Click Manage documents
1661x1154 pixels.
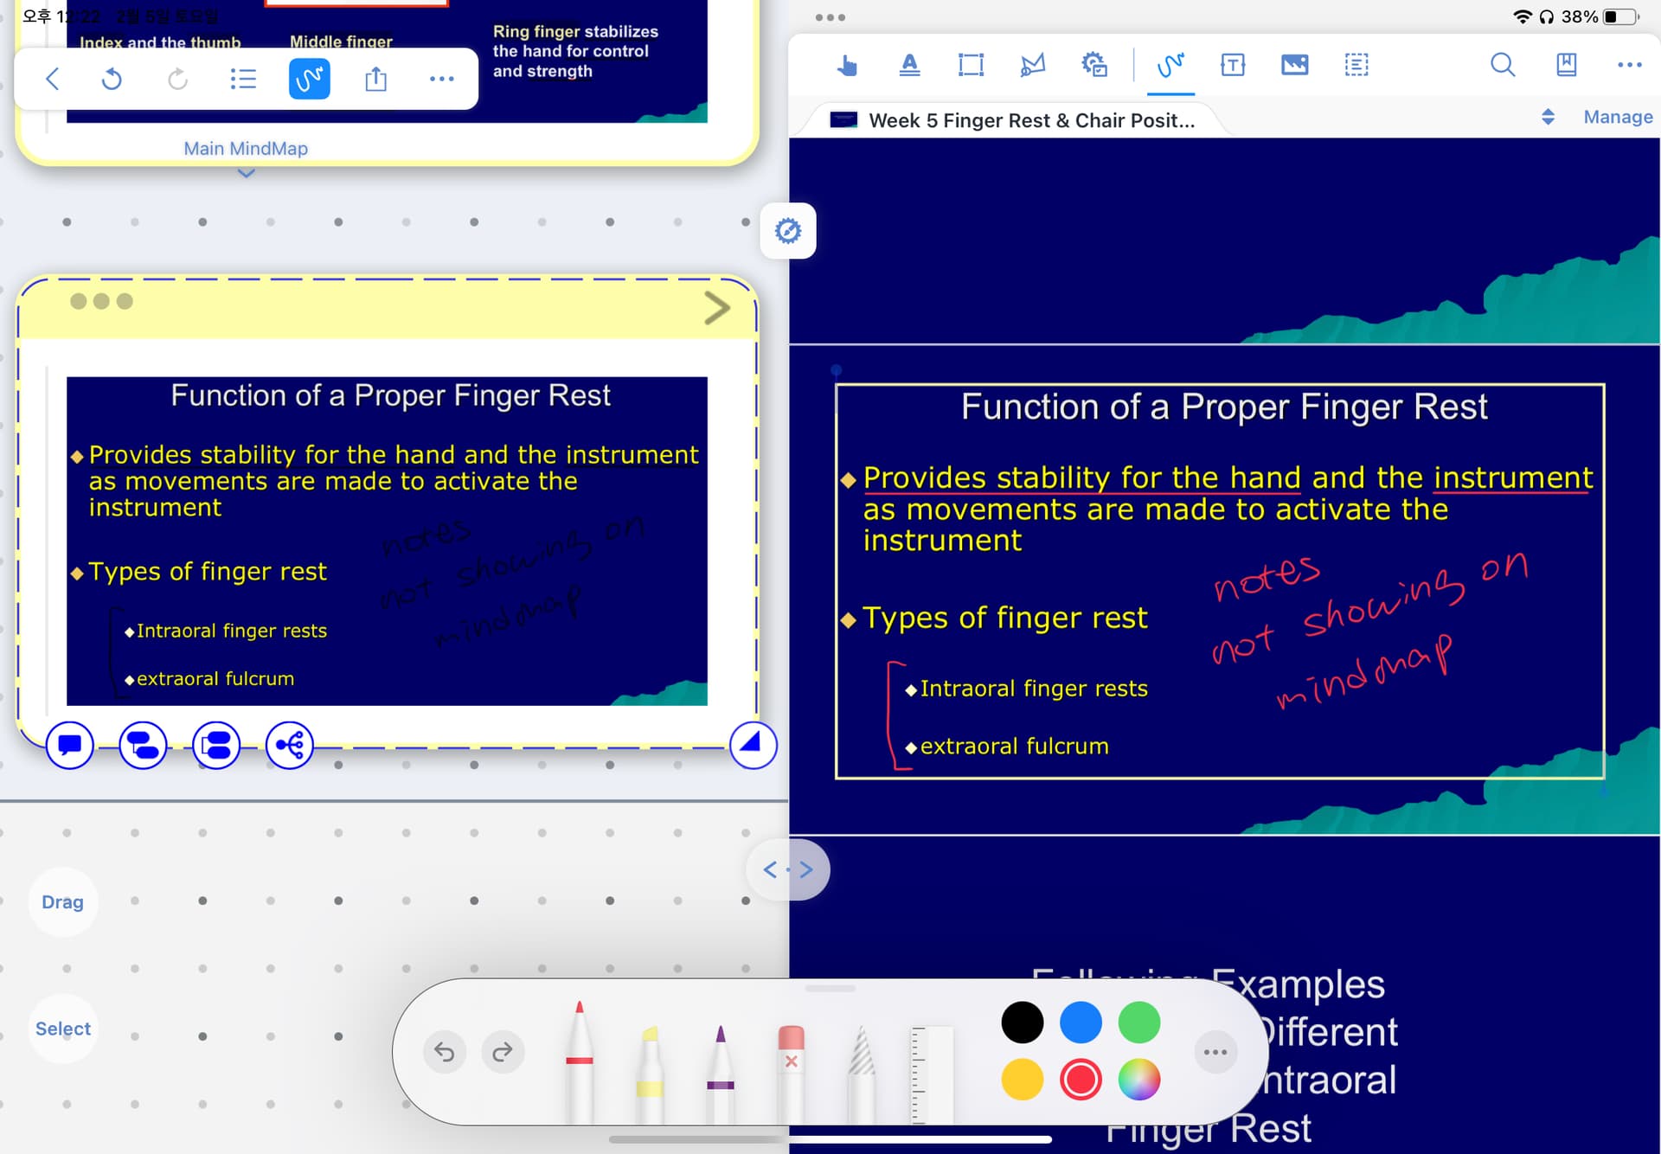click(1617, 117)
